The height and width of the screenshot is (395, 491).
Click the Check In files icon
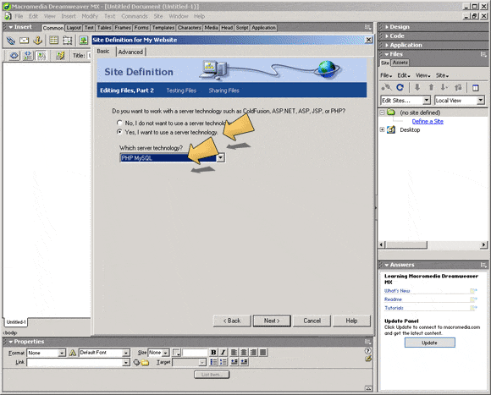(x=458, y=88)
